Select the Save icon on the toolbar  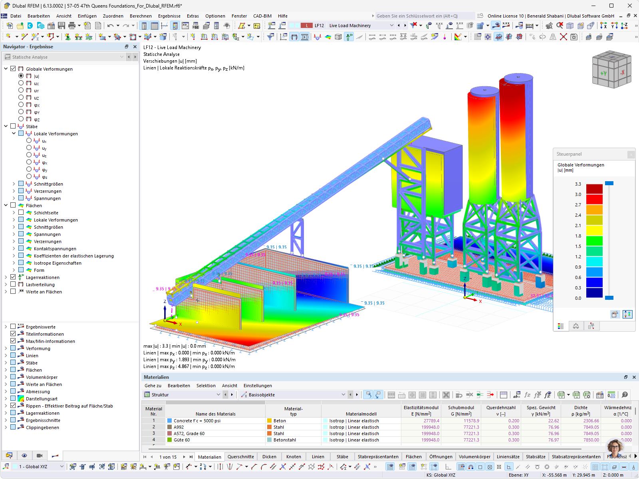[x=61, y=25]
